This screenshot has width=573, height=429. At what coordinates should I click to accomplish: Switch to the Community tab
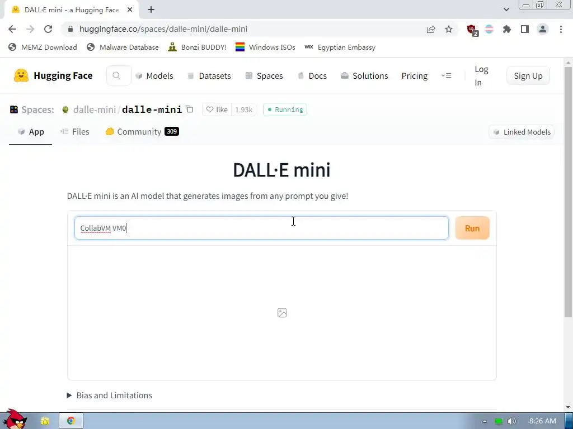pos(142,132)
